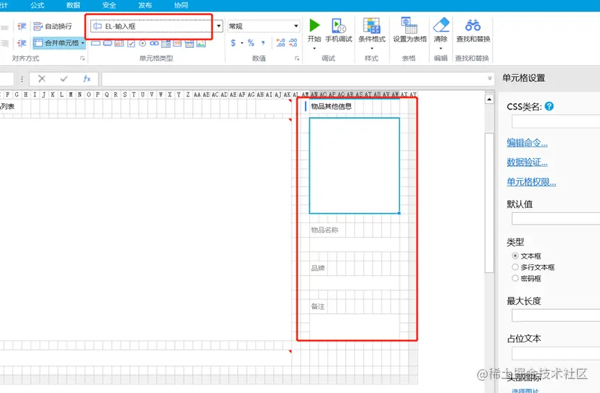Open 数值 group dialog launcher
Viewport: 600px width, 393px height.
(297, 58)
